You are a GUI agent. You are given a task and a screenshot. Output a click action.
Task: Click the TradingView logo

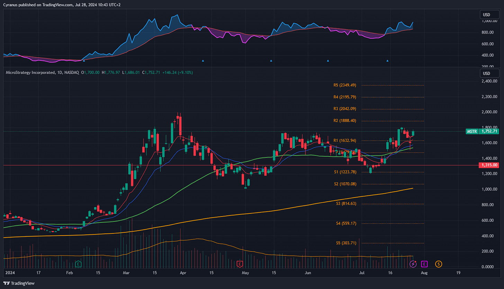coord(19,283)
